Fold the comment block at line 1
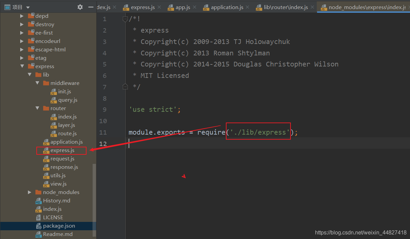This screenshot has width=410, height=239. tap(125, 19)
